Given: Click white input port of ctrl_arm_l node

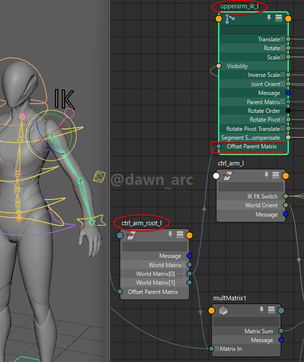Looking at the screenshot, I should click(x=216, y=176).
